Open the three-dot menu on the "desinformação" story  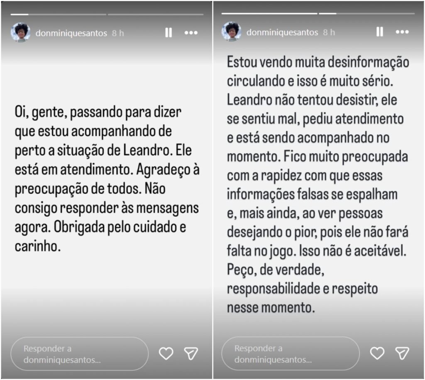click(x=402, y=32)
